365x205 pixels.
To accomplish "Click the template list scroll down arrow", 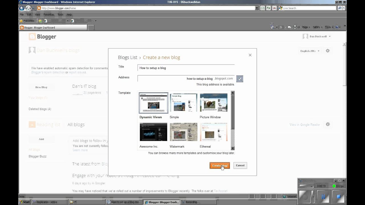I will (x=233, y=148).
